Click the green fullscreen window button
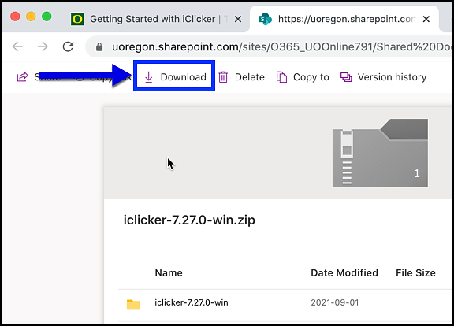 point(47,17)
